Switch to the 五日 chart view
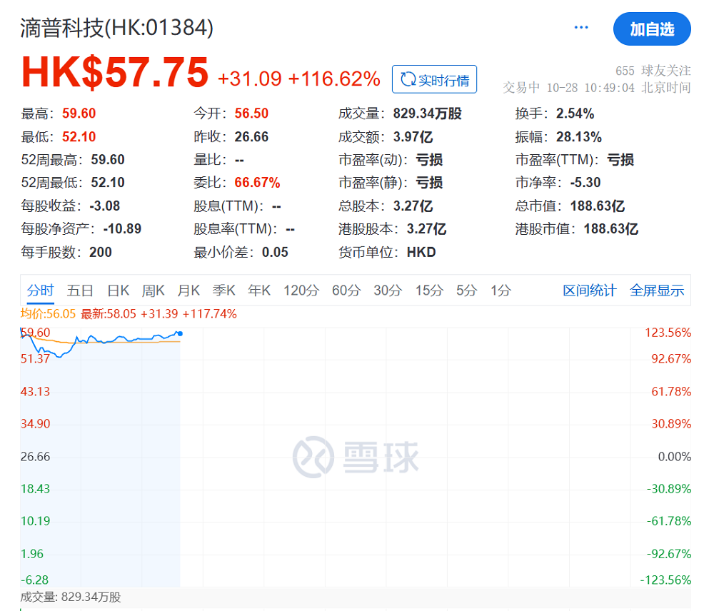 click(79, 291)
